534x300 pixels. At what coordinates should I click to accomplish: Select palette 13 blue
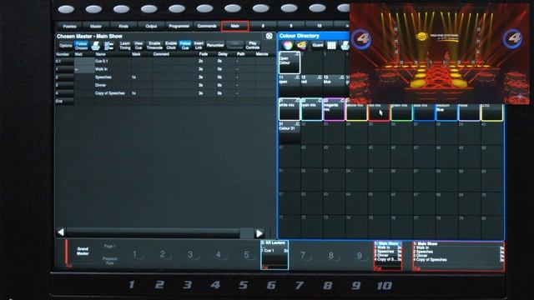click(334, 85)
